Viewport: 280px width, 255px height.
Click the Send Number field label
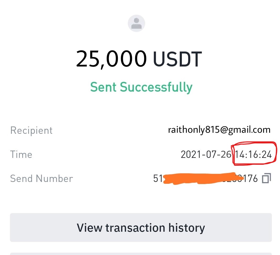coord(41,179)
